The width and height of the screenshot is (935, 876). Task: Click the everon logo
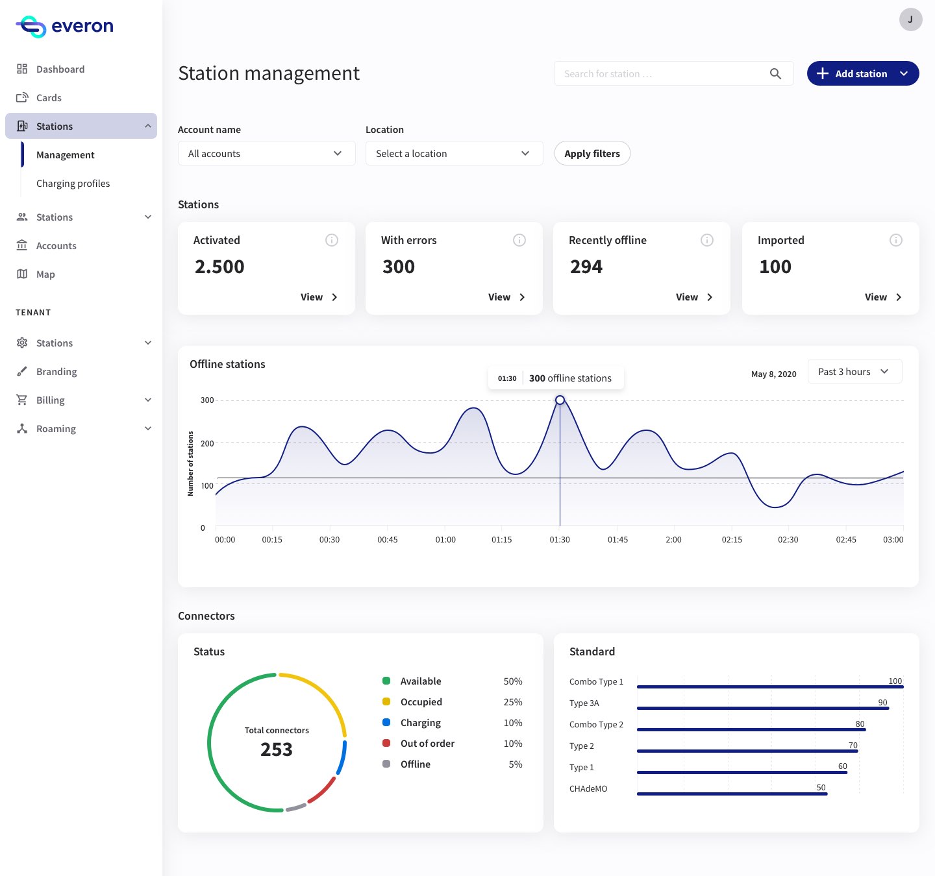(64, 27)
